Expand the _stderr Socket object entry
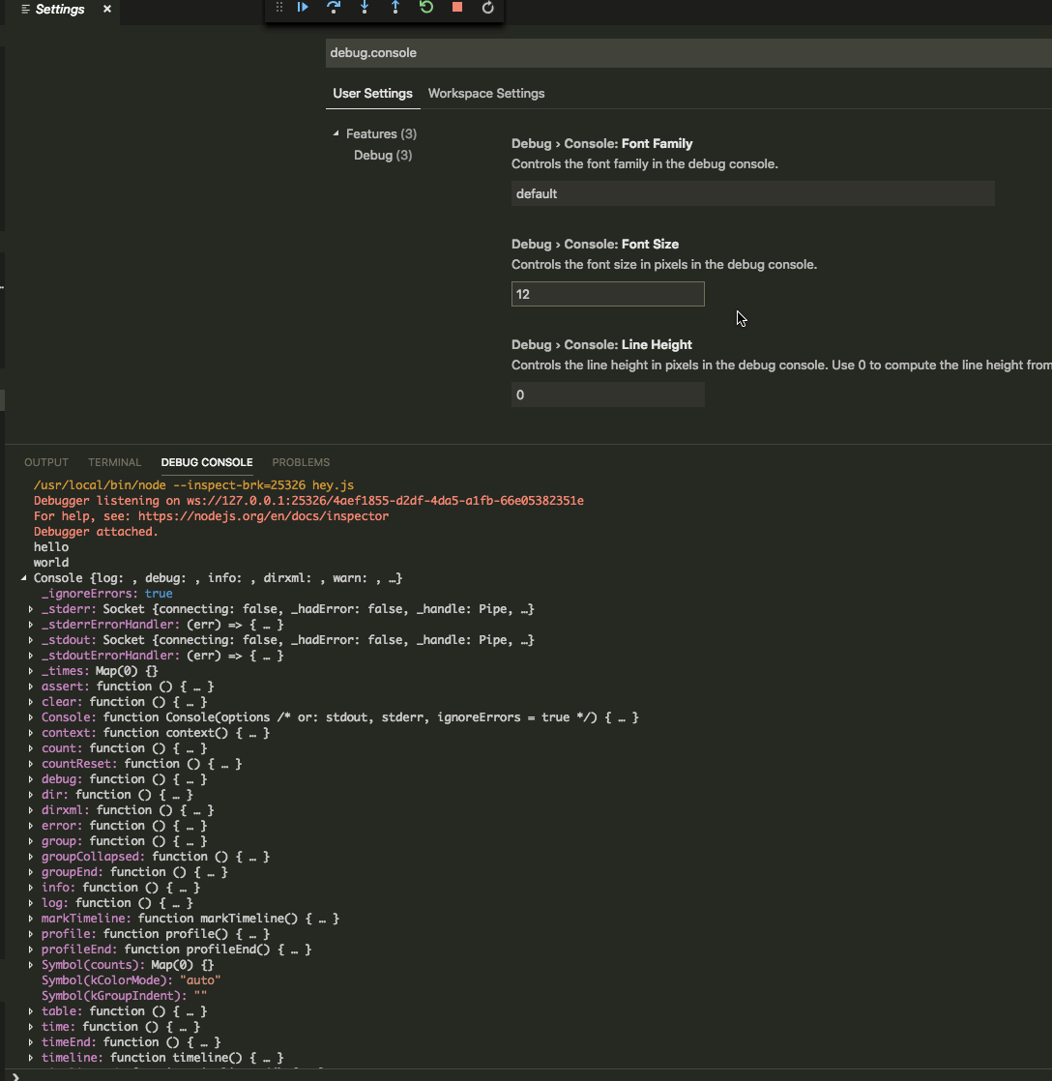This screenshot has width=1052, height=1081. (x=29, y=608)
